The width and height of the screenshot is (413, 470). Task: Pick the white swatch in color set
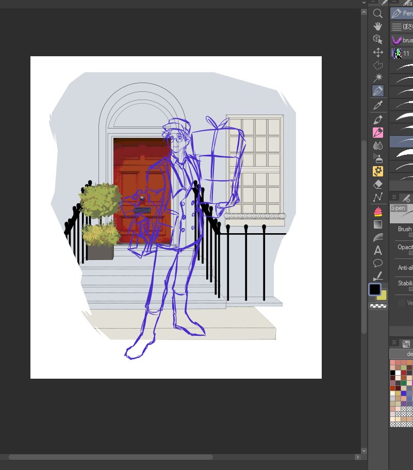(x=398, y=373)
